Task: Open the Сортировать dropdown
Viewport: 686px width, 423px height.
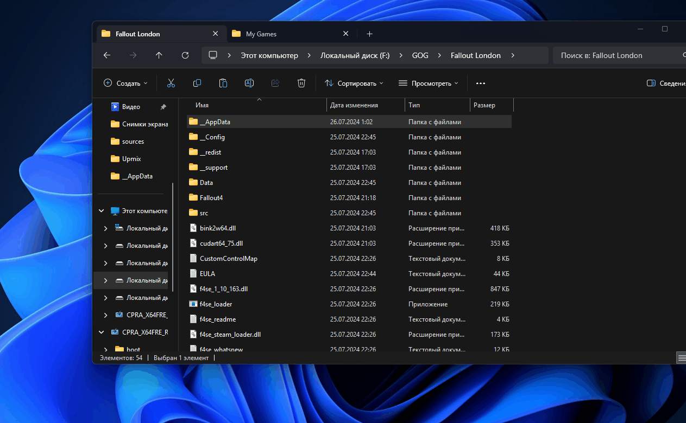Action: click(x=354, y=84)
